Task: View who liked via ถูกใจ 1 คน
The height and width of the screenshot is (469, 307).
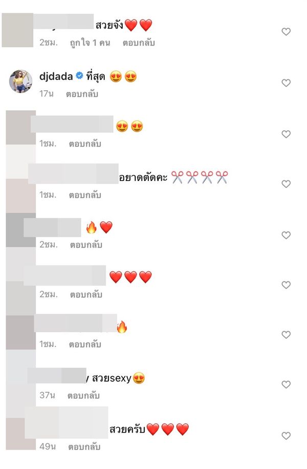Action: coord(90,43)
